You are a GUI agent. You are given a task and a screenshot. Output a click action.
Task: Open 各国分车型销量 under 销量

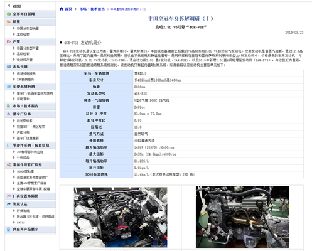[28, 28]
